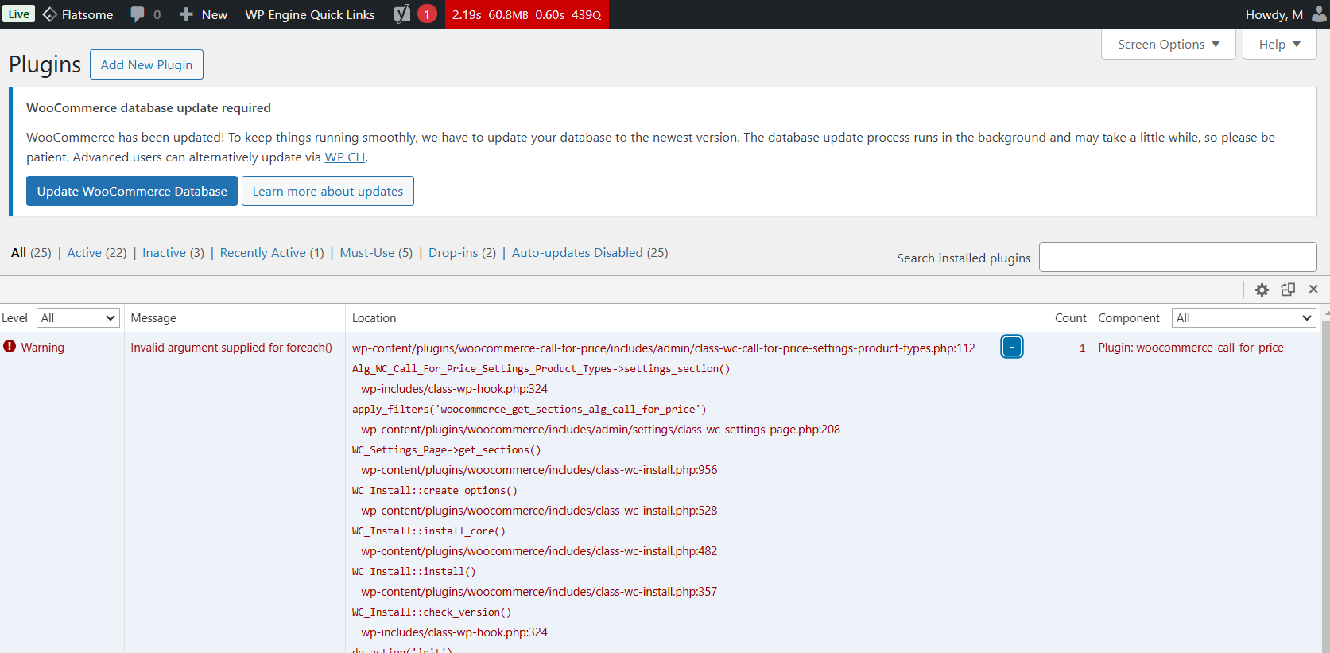This screenshot has height=653, width=1330.
Task: Click Plugin: woocommerce-call-for-price component
Action: (x=1191, y=347)
